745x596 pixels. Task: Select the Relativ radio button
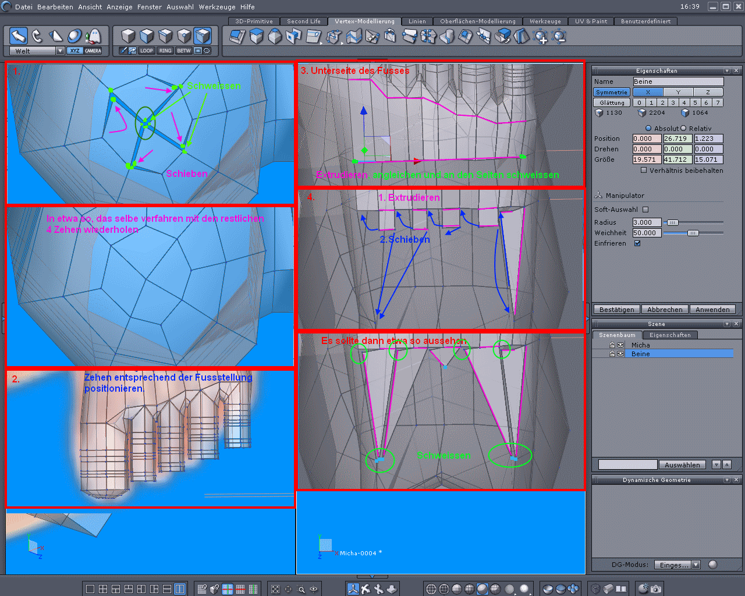683,128
